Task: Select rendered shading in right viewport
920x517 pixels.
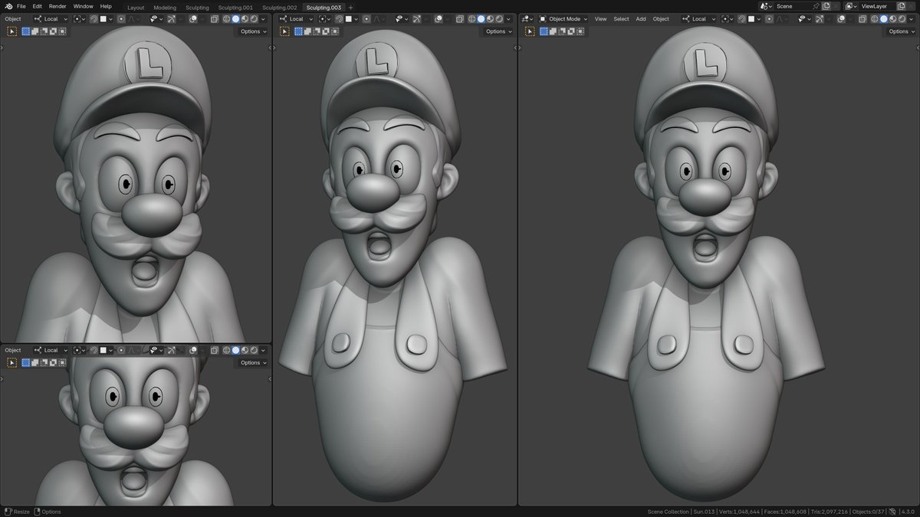Action: coord(902,19)
